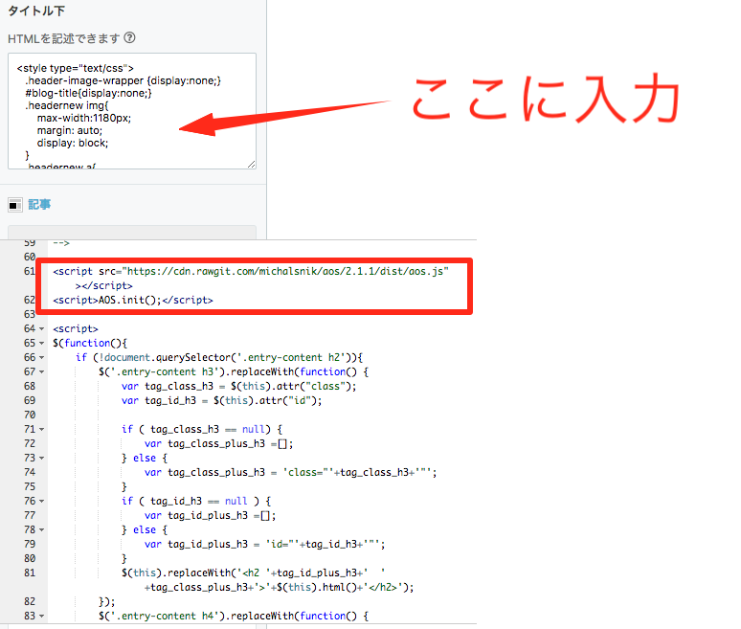Screen dimensions: 741x629
Task: Click the var tag_id_h3 declaration line
Action: (x=222, y=401)
